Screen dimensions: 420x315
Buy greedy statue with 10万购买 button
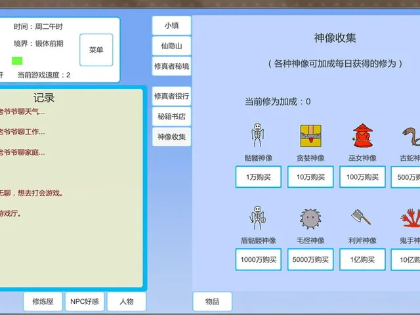point(310,177)
